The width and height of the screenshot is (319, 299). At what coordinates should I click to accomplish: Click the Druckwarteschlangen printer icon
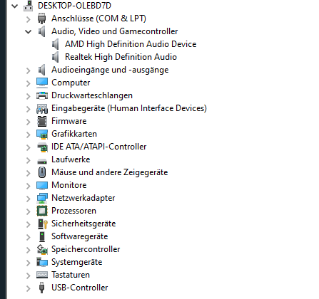coord(42,95)
